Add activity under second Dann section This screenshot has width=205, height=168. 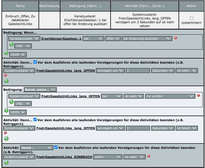pos(6,138)
